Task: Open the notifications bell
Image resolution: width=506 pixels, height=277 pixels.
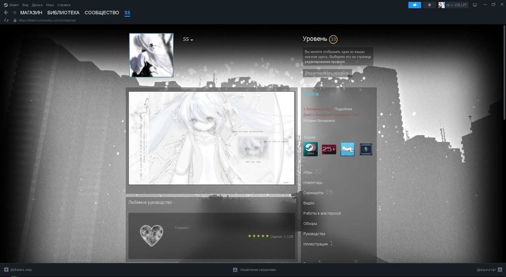Action: 429,5
